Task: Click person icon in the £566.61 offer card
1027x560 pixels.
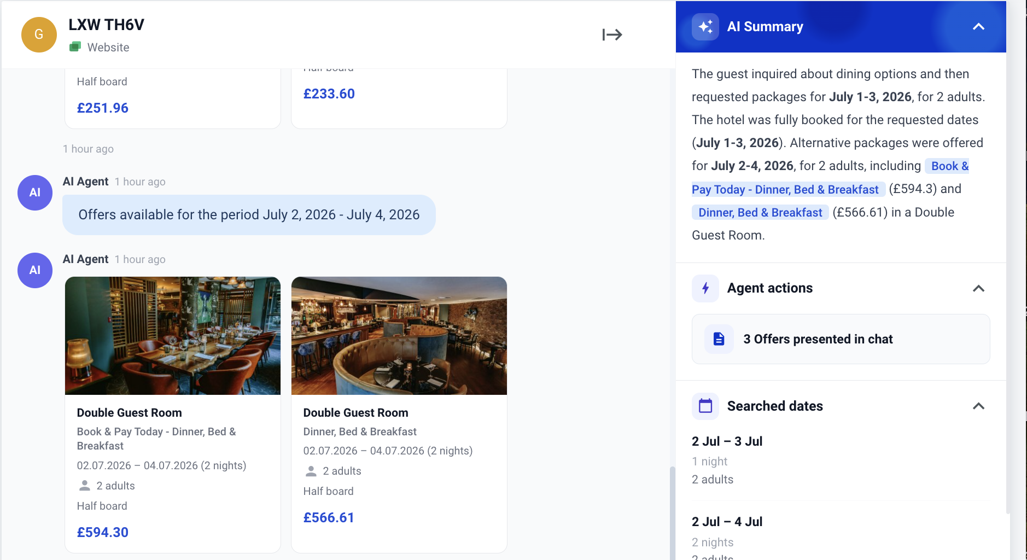Action: click(x=311, y=471)
